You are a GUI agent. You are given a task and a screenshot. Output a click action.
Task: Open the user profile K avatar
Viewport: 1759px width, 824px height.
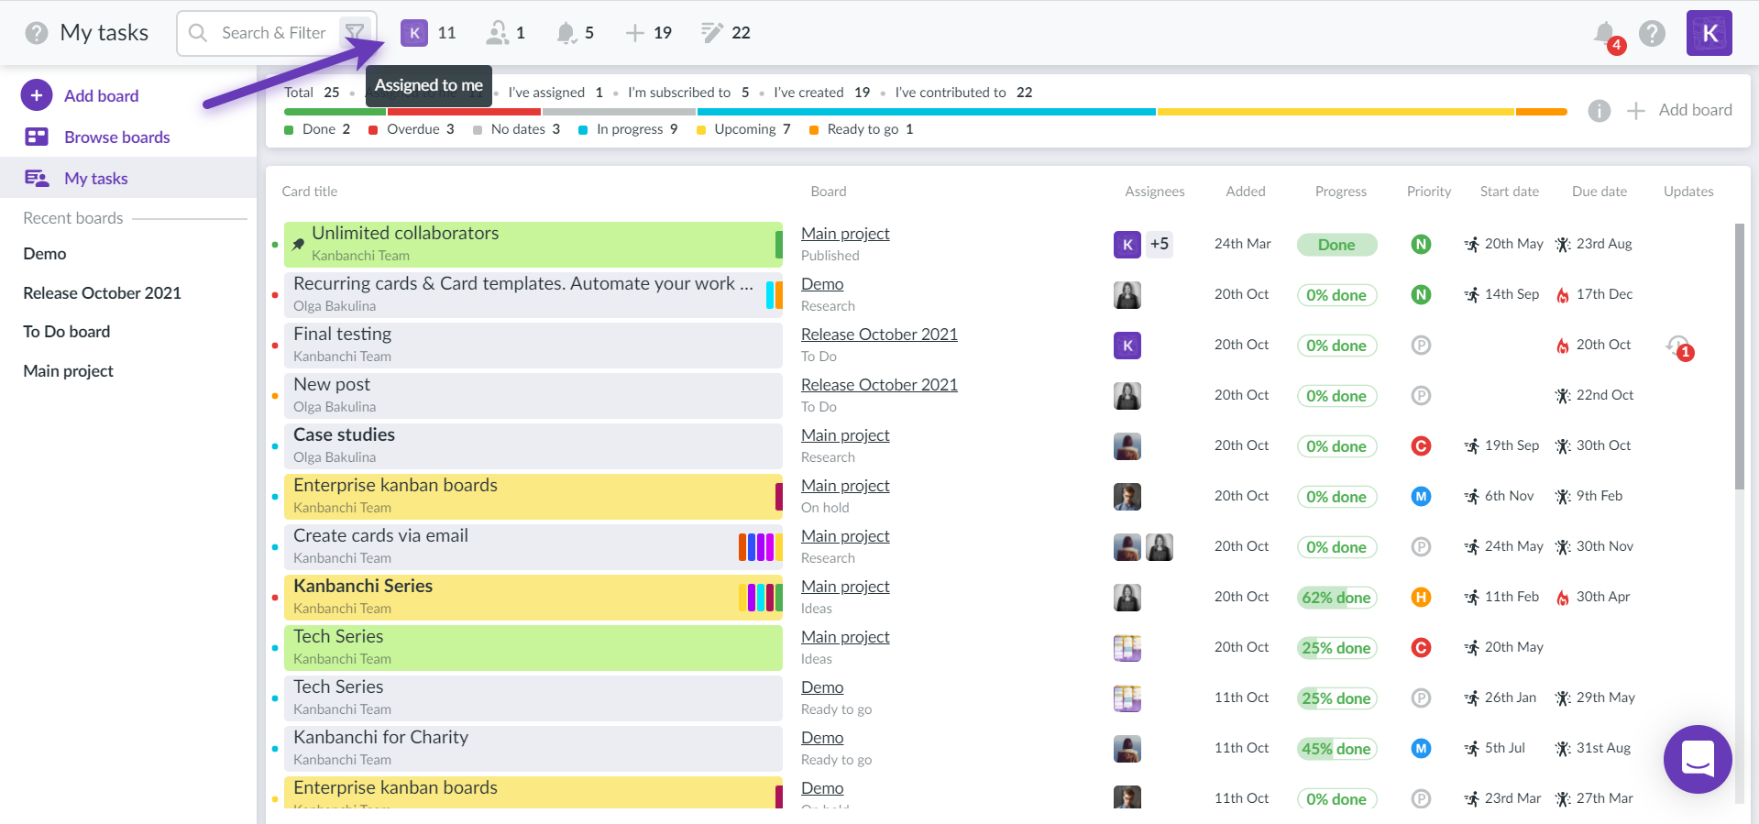1709,33
